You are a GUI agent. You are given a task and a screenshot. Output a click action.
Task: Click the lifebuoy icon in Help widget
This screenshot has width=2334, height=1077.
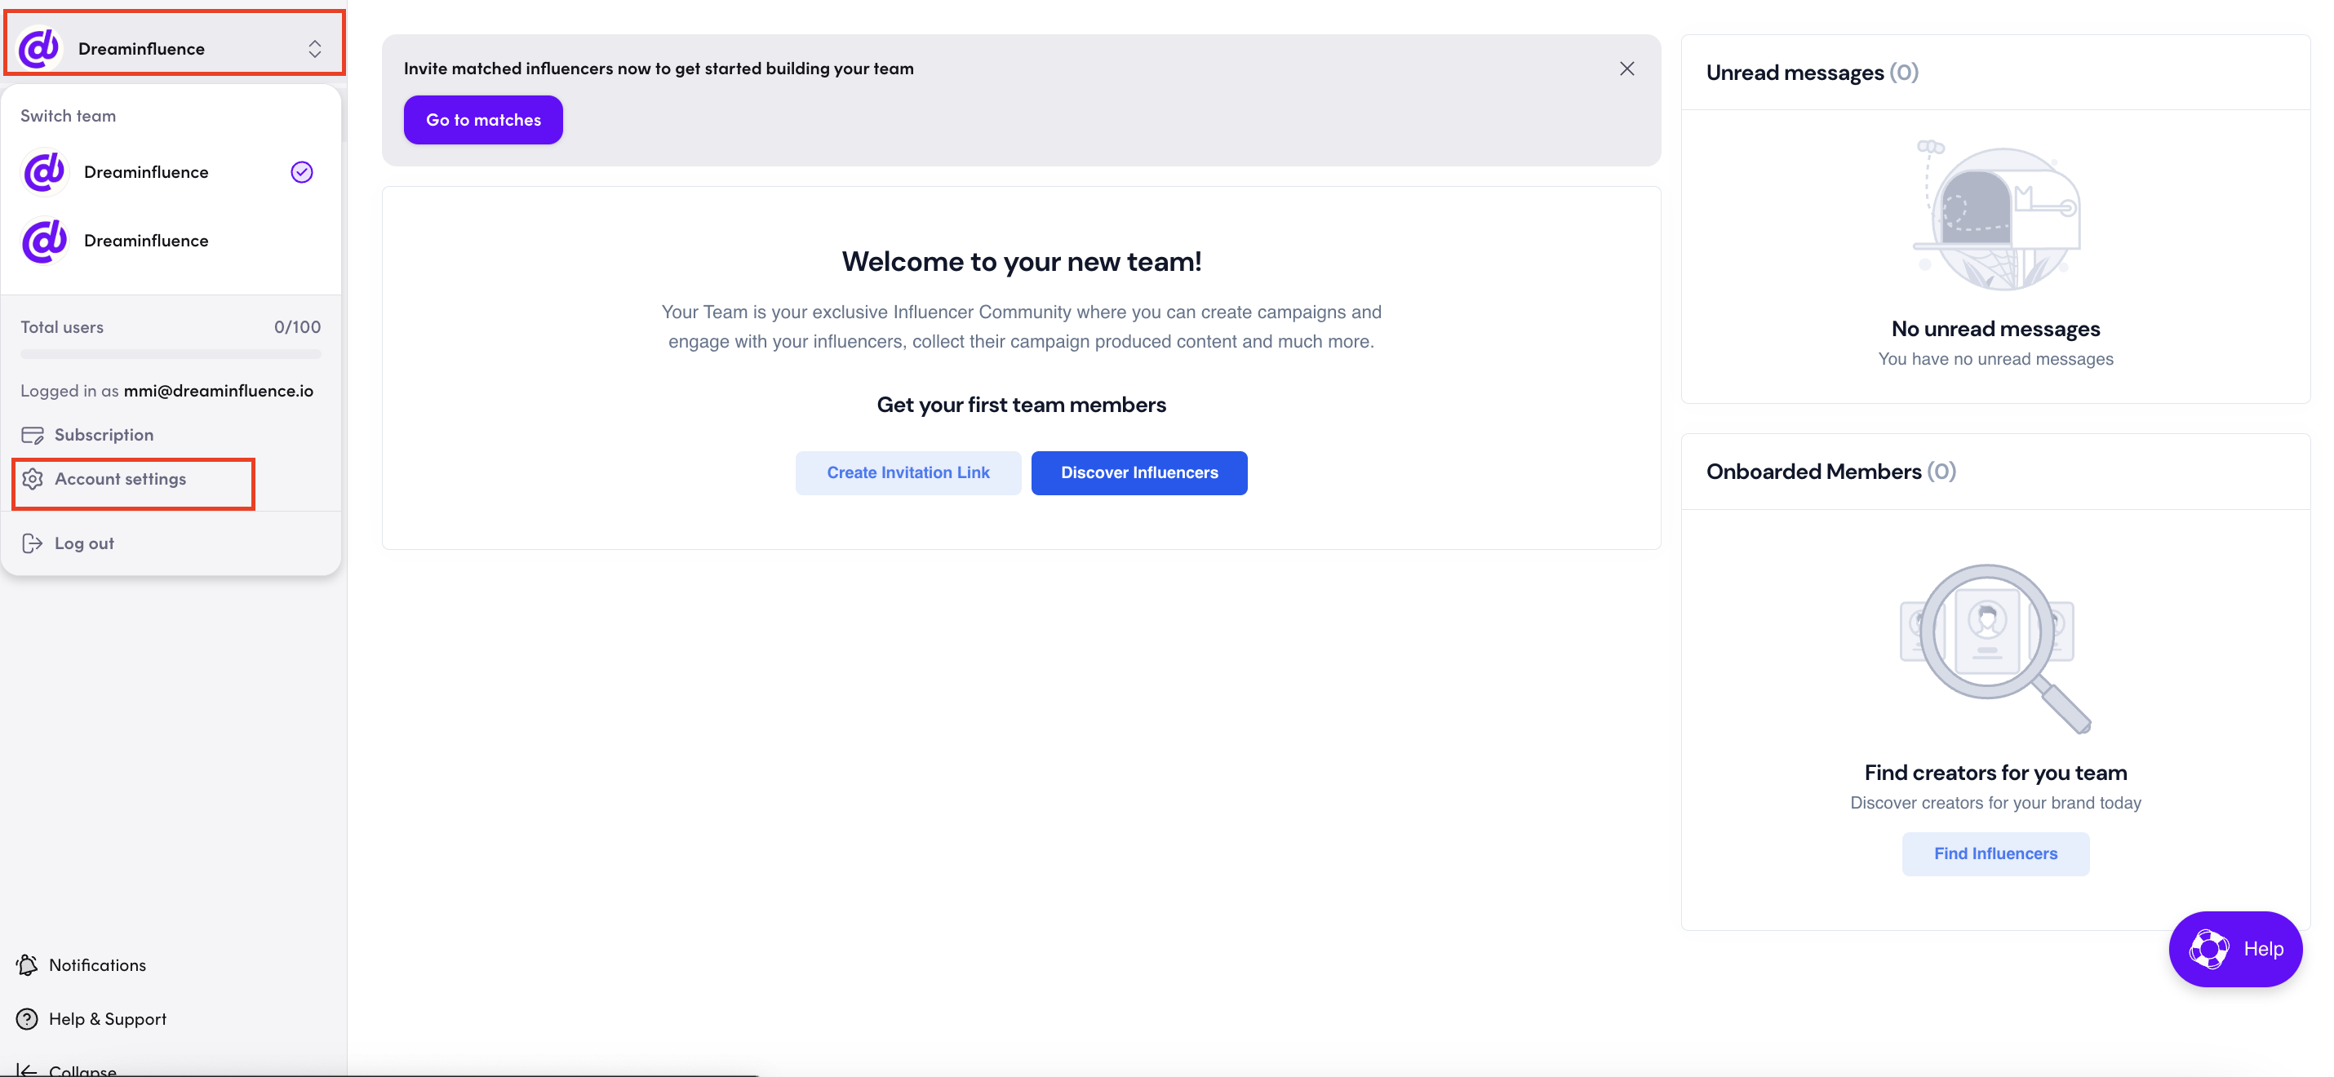[2208, 949]
